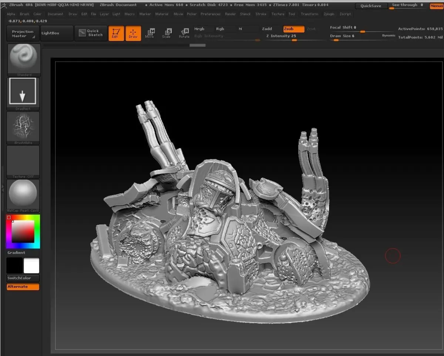Image resolution: width=444 pixels, height=356 pixels.
Task: Open the File menu
Action: pyautogui.click(x=94, y=14)
